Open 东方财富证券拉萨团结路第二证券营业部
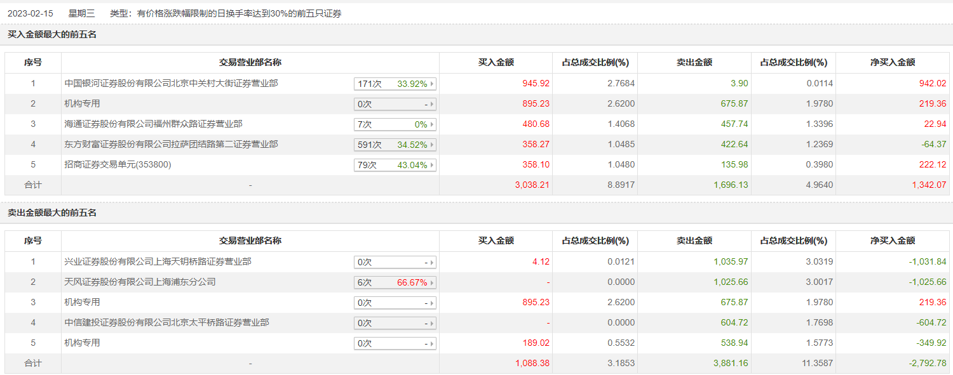This screenshot has height=375, width=953. [171, 144]
